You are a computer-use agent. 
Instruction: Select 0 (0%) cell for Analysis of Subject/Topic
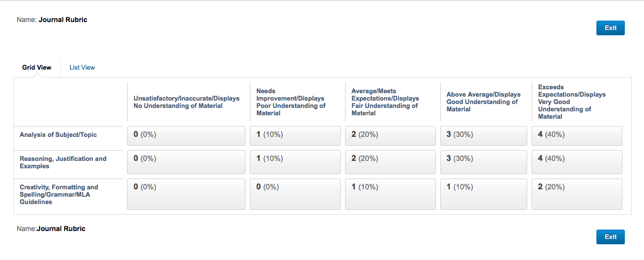point(186,136)
